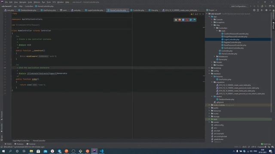Viewport: 275px width, 154px height.
Task: Switch to the Controller.php editor tab
Action: point(137,10)
